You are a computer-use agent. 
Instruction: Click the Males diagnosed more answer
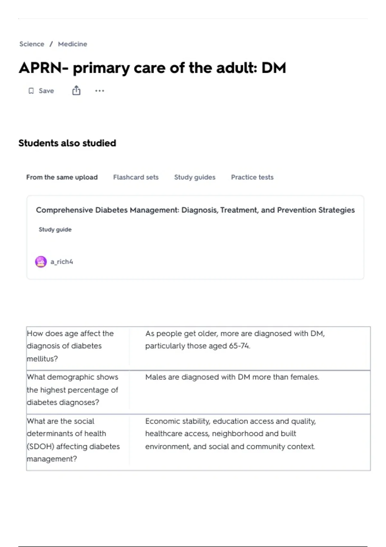click(232, 377)
